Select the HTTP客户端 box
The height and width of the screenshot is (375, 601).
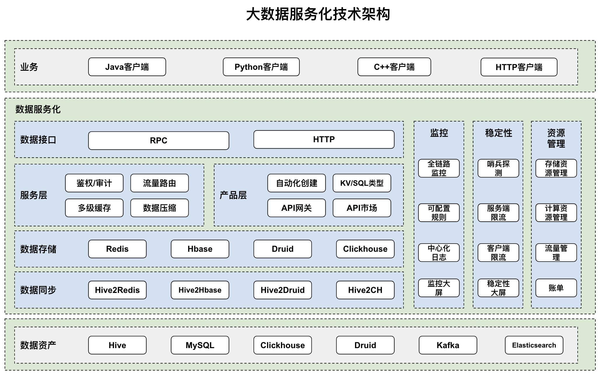[519, 67]
